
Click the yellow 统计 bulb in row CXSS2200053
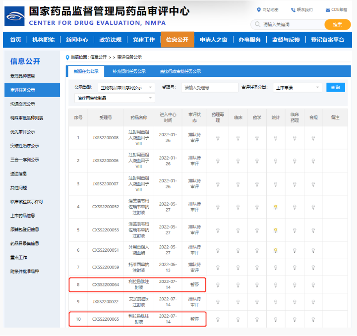276,230
